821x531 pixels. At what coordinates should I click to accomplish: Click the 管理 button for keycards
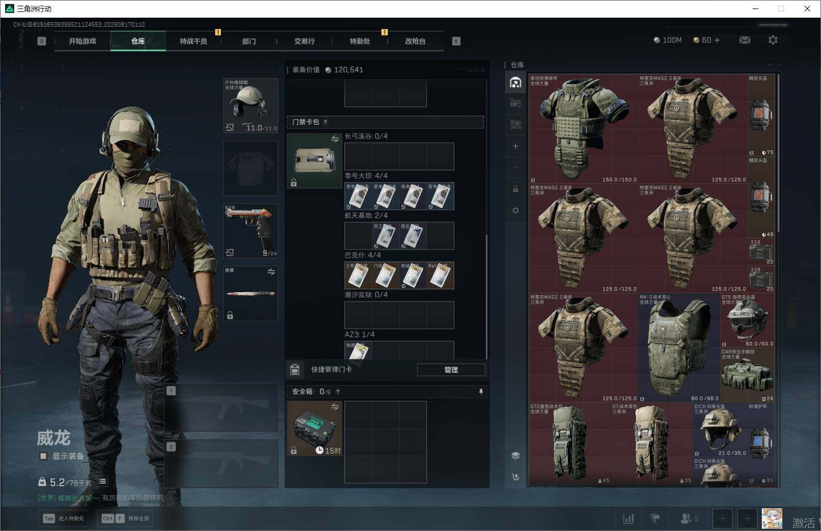coord(451,370)
